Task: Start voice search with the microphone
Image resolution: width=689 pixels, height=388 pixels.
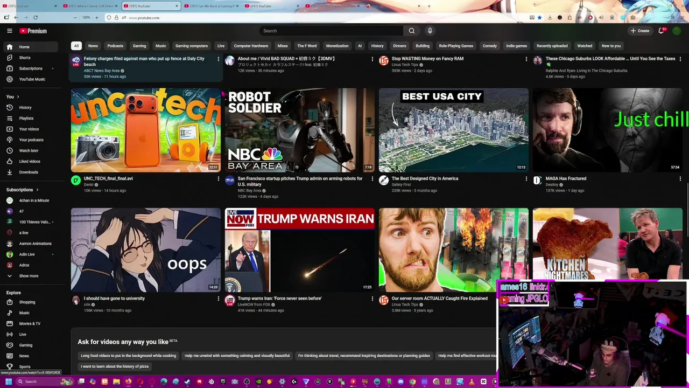Action: coord(430,31)
